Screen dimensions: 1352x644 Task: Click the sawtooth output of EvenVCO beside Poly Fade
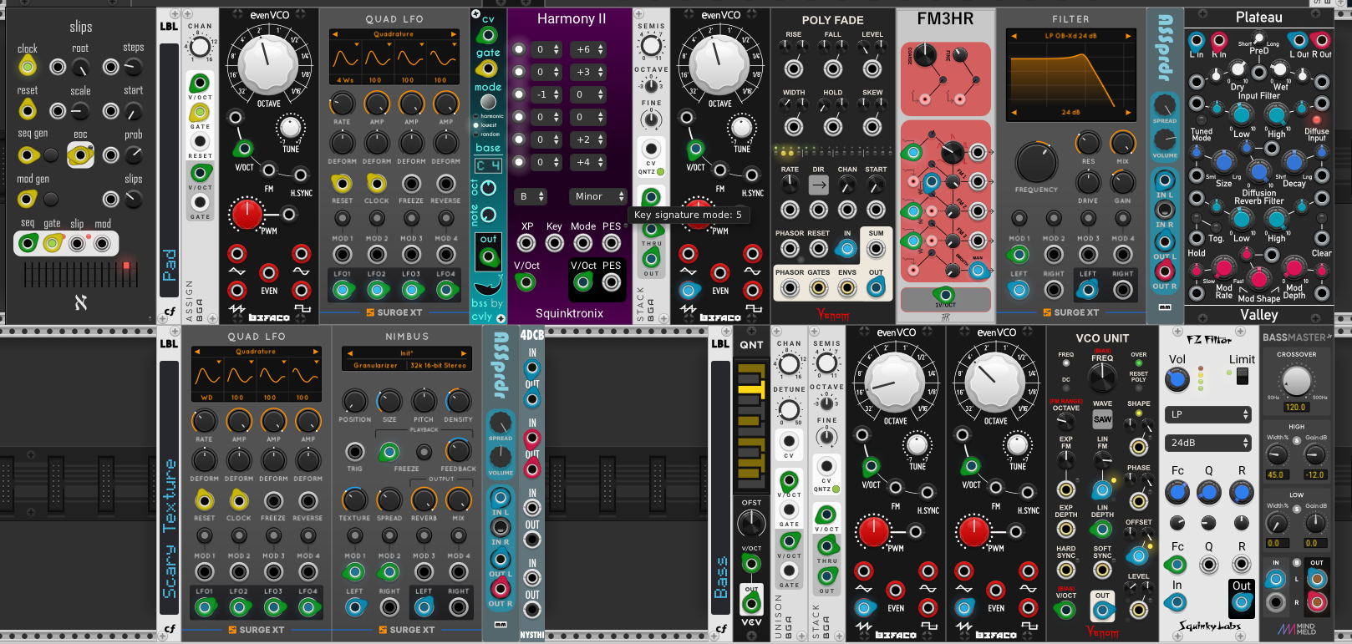click(689, 291)
